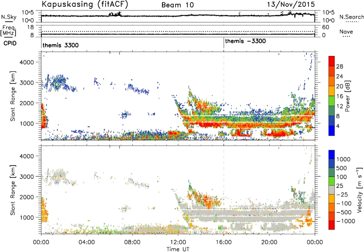Select the "N.Sky" legend label
The image size is (364, 252).
[9, 17]
